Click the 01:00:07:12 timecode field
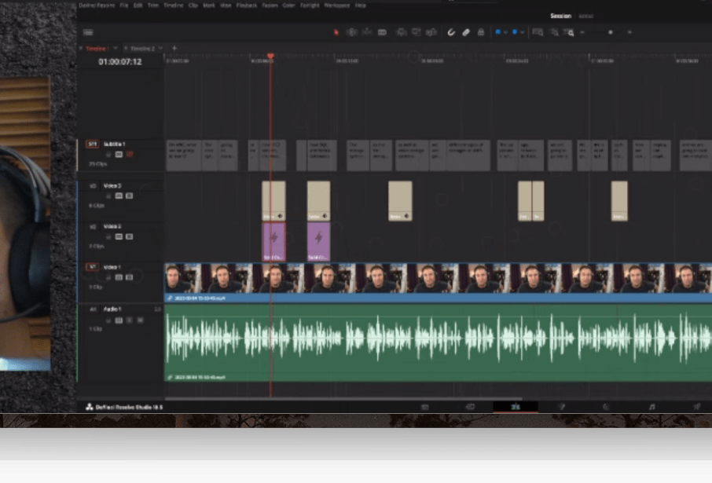 pos(120,62)
